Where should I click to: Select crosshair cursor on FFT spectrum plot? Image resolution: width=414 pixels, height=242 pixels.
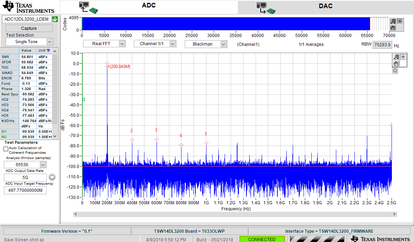tap(403, 57)
